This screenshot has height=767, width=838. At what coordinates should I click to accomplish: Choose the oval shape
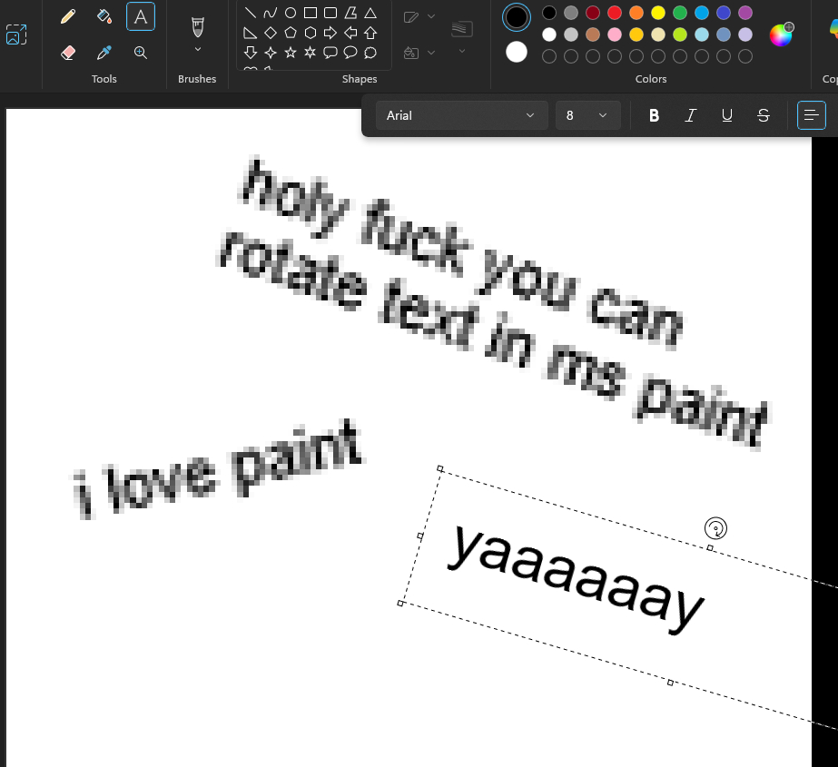coord(291,13)
